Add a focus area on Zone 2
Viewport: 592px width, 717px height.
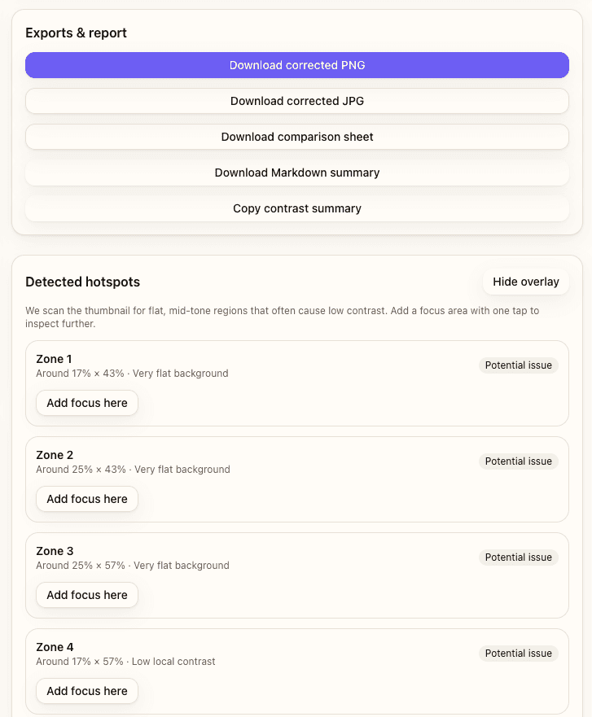[86, 498]
